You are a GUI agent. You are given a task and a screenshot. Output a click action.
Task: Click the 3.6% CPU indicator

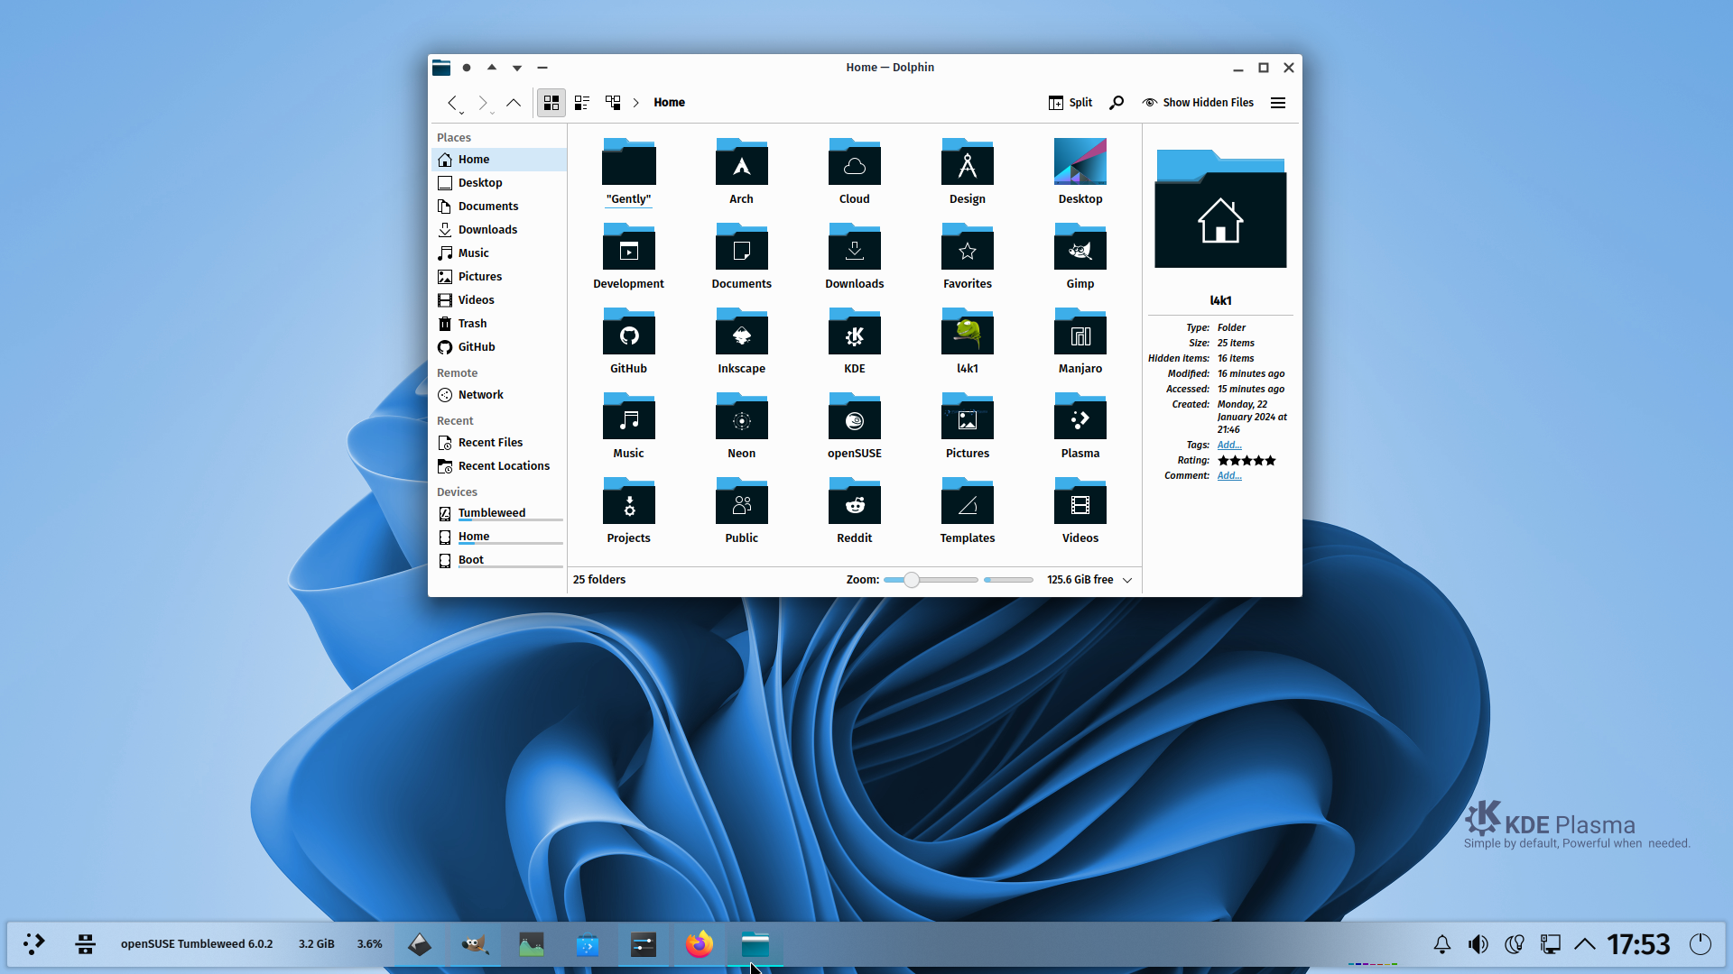pos(369,944)
